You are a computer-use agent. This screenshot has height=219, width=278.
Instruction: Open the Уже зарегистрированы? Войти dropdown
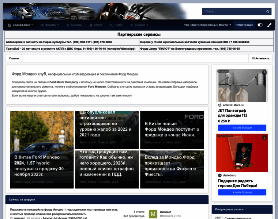207,25
